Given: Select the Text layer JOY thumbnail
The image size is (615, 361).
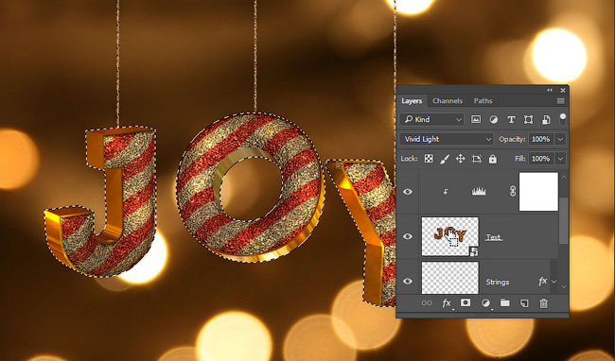Looking at the screenshot, I should (449, 236).
